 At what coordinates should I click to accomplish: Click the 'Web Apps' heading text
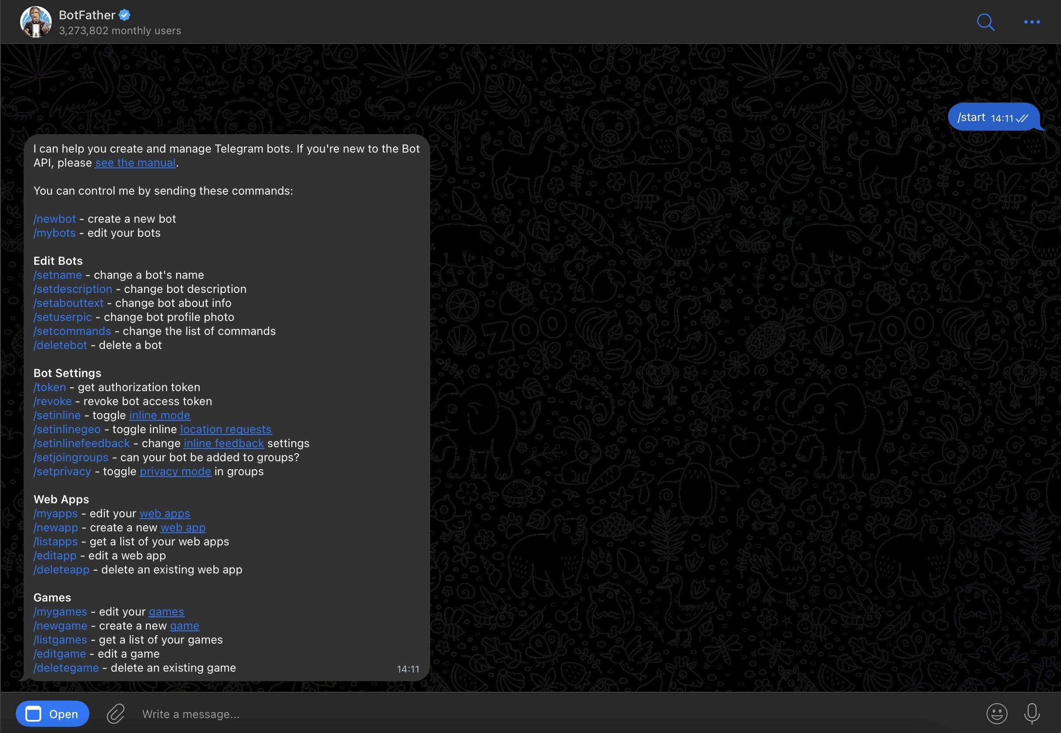(x=61, y=500)
